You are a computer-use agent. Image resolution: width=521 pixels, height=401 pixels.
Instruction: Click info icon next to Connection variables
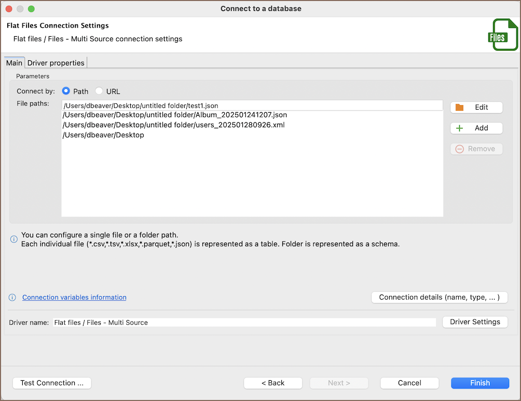12,298
